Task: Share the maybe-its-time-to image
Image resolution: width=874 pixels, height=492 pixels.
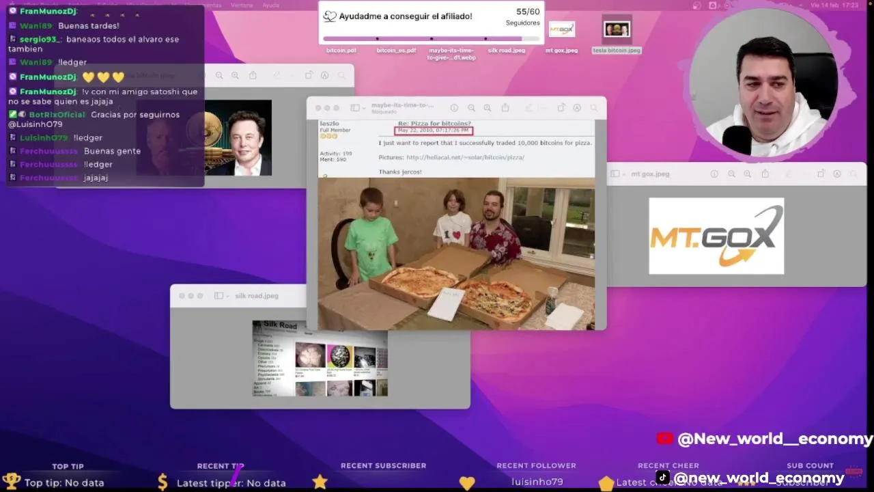Action: coord(505,107)
